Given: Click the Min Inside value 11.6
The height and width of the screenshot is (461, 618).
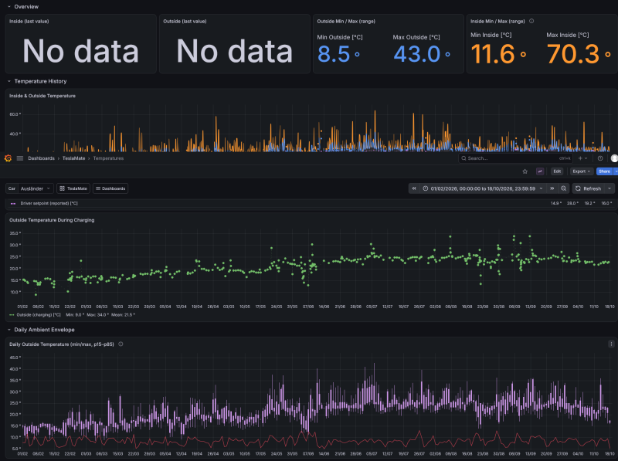Looking at the screenshot, I should [x=498, y=53].
